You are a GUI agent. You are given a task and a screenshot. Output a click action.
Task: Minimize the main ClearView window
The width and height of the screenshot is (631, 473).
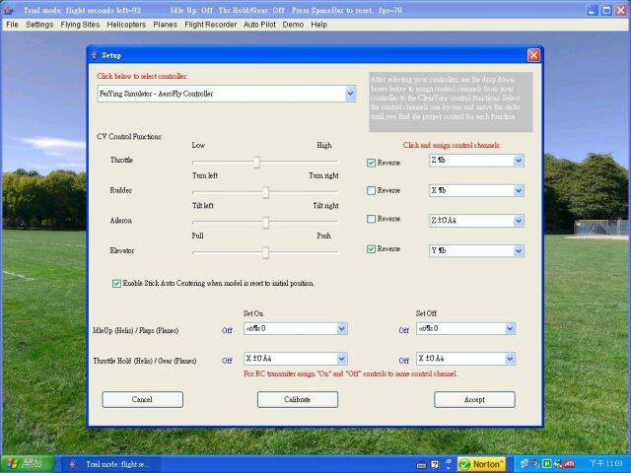pos(592,10)
